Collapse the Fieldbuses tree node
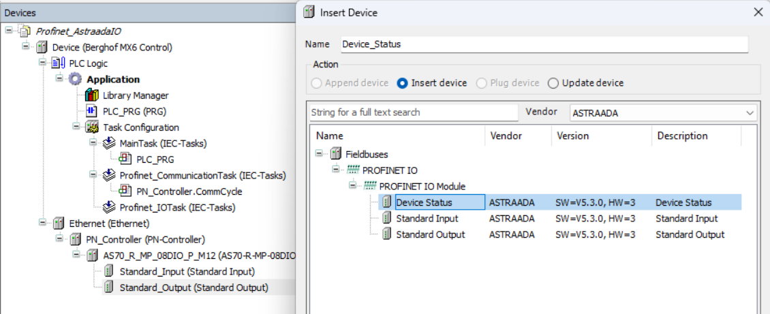The height and width of the screenshot is (314, 770). coord(319,154)
